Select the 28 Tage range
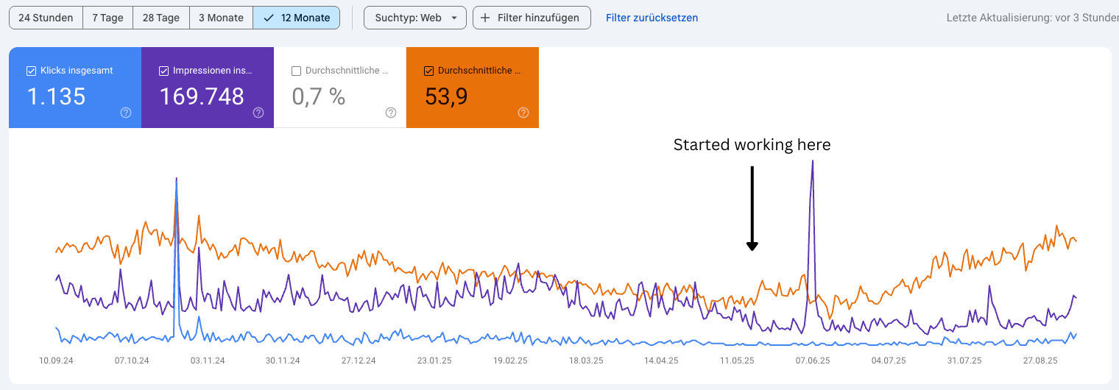 click(161, 18)
